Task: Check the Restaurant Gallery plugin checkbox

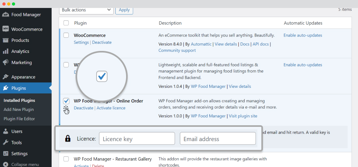Action: 66,159
